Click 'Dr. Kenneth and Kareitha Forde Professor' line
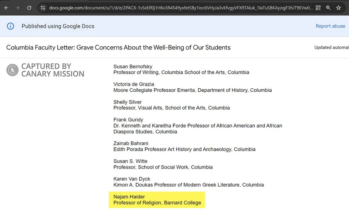 pyautogui.click(x=198, y=126)
